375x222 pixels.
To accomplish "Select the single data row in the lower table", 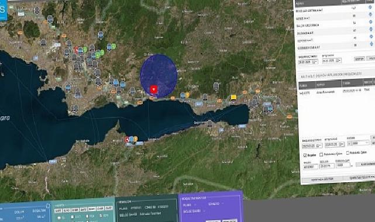I will pos(336,91).
